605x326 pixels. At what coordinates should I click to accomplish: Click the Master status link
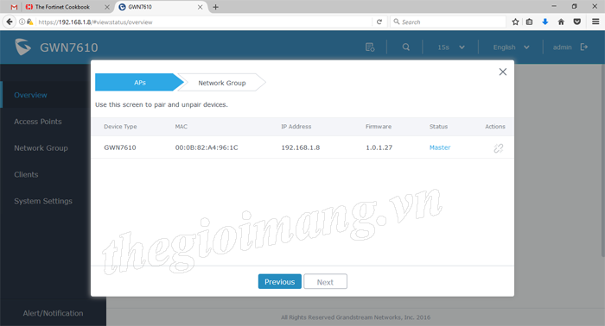pos(440,147)
